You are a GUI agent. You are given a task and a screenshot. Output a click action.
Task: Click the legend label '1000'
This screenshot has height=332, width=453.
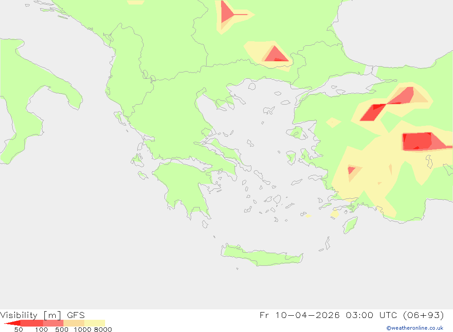pyautogui.click(x=82, y=329)
